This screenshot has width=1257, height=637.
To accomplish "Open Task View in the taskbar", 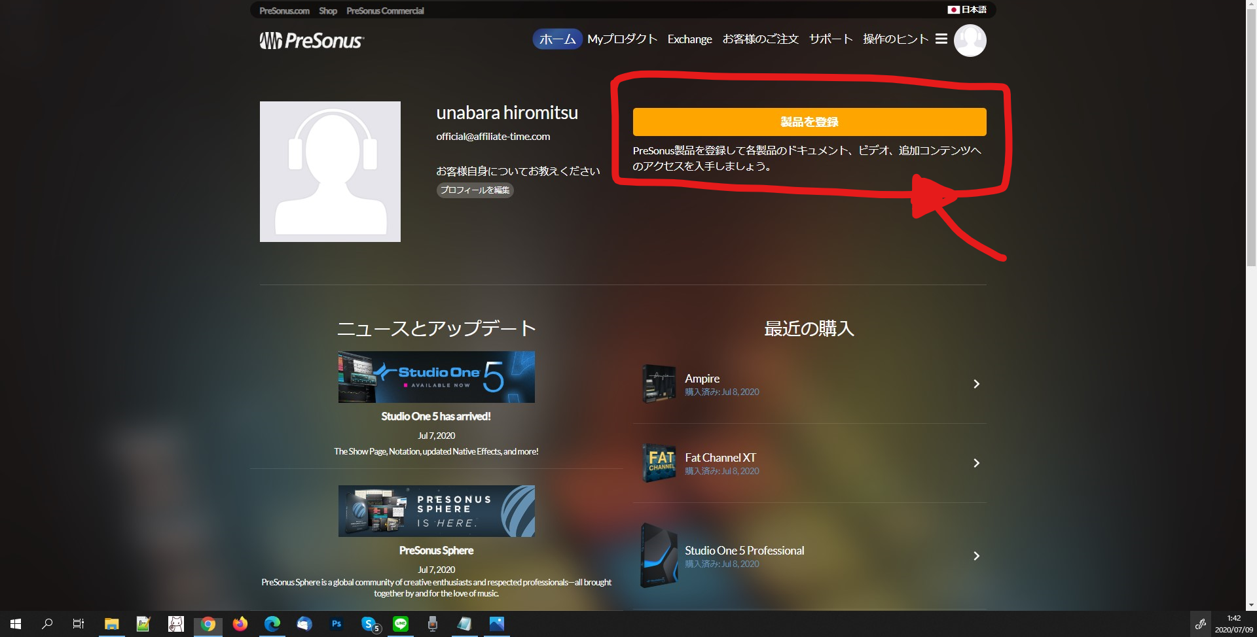I will [x=79, y=624].
